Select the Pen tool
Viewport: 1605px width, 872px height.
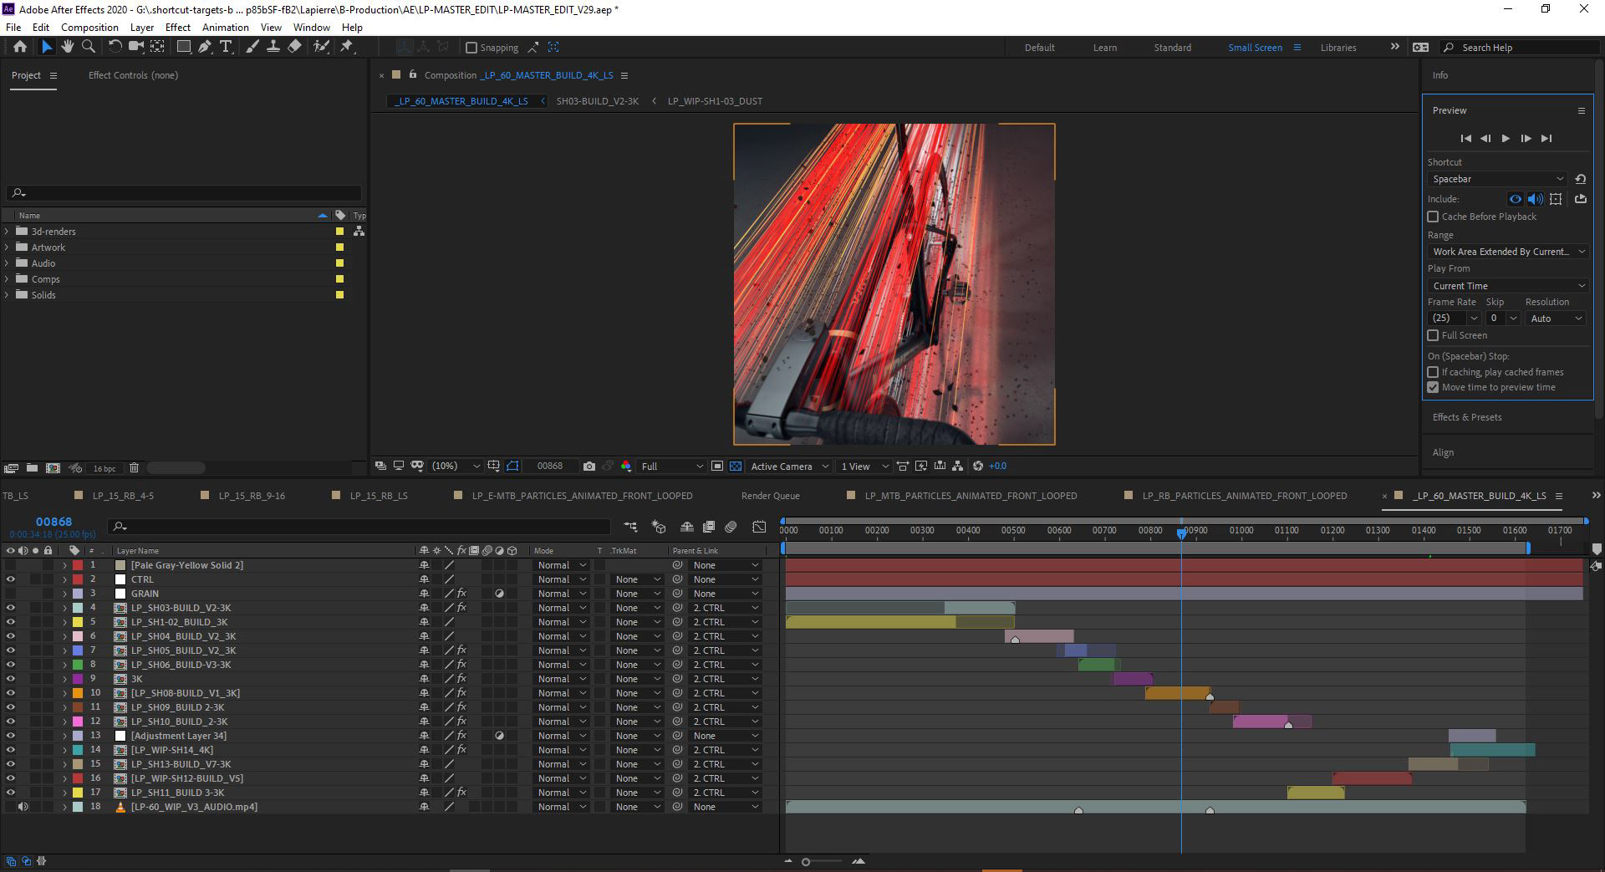pyautogui.click(x=205, y=47)
